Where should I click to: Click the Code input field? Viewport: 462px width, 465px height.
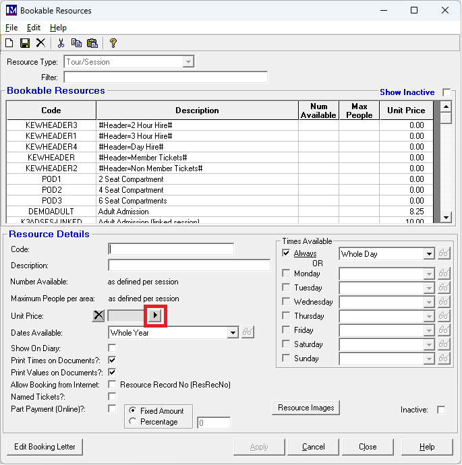click(x=171, y=249)
